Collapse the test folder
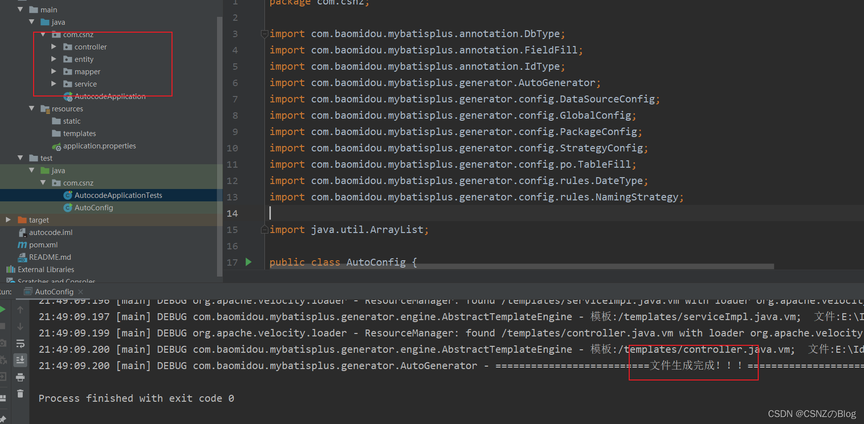The image size is (864, 424). (20, 158)
